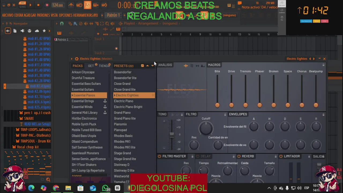The height and width of the screenshot is (193, 343).
Task: Select playlist paint brush tool
Action: (75, 24)
